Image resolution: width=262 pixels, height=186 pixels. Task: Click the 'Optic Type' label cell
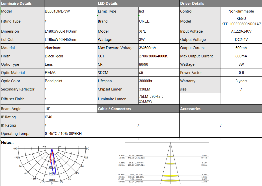pyautogui.click(x=22, y=64)
